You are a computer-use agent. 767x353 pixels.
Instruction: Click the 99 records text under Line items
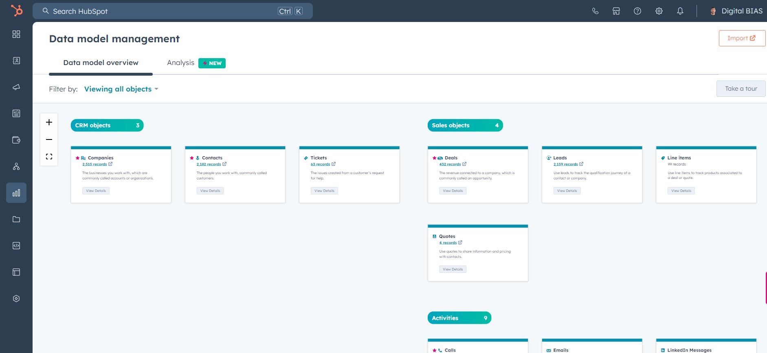677,164
